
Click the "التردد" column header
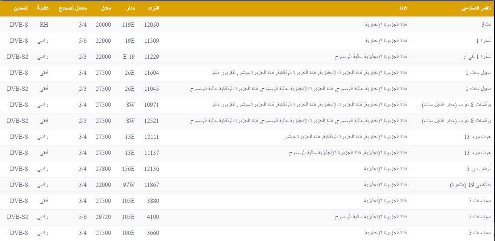(x=153, y=8)
